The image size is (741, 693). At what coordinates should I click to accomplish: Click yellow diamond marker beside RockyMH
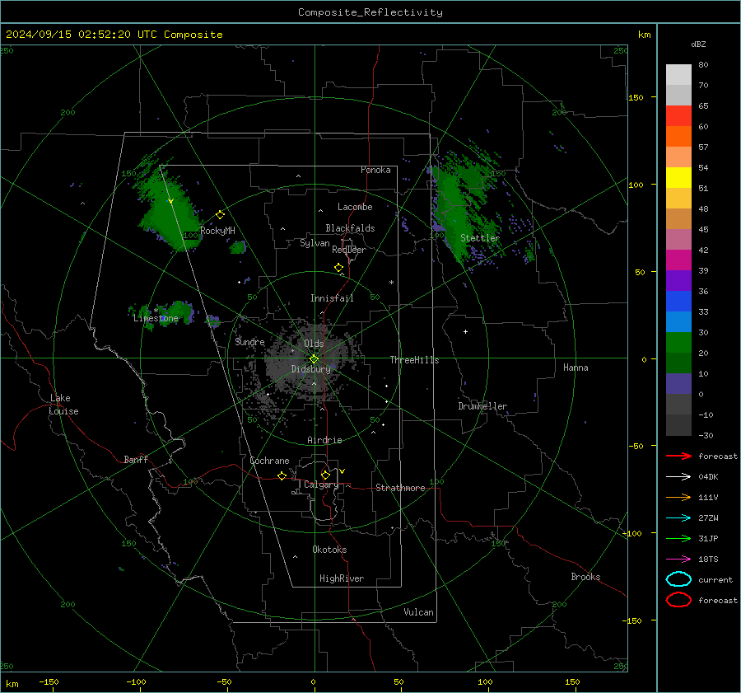(220, 215)
